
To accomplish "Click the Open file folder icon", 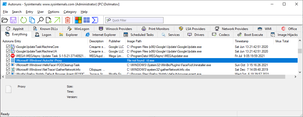I will coord(5,20).
